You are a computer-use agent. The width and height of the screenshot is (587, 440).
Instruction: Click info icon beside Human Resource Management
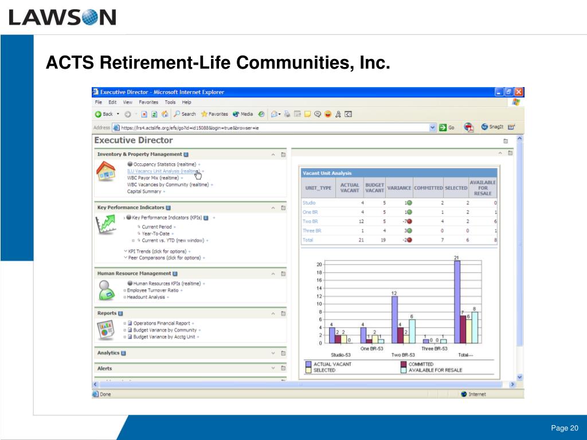point(175,274)
